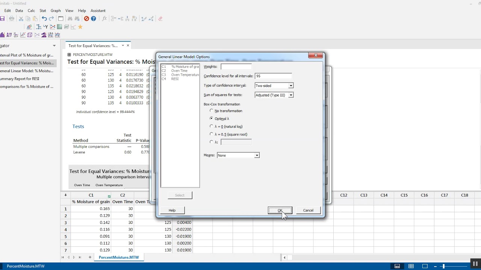Click OK in Options dialog
Viewport: 481px width, 270px height.
coord(280,210)
